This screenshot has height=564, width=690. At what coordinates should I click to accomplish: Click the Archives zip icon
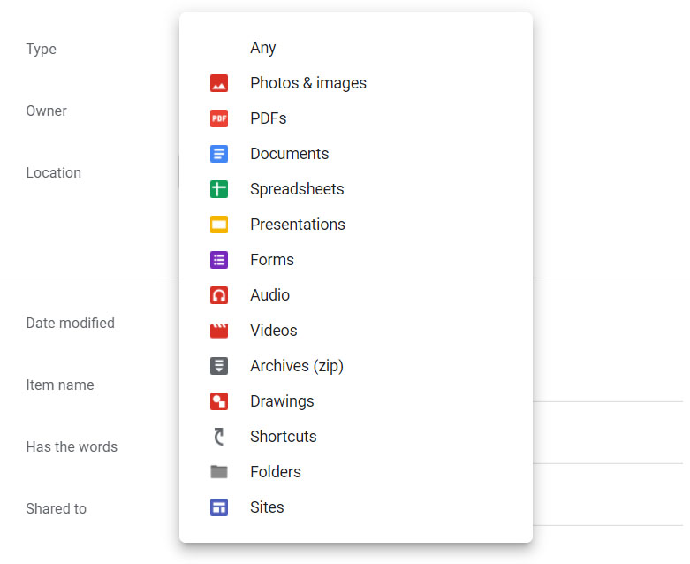coord(219,366)
